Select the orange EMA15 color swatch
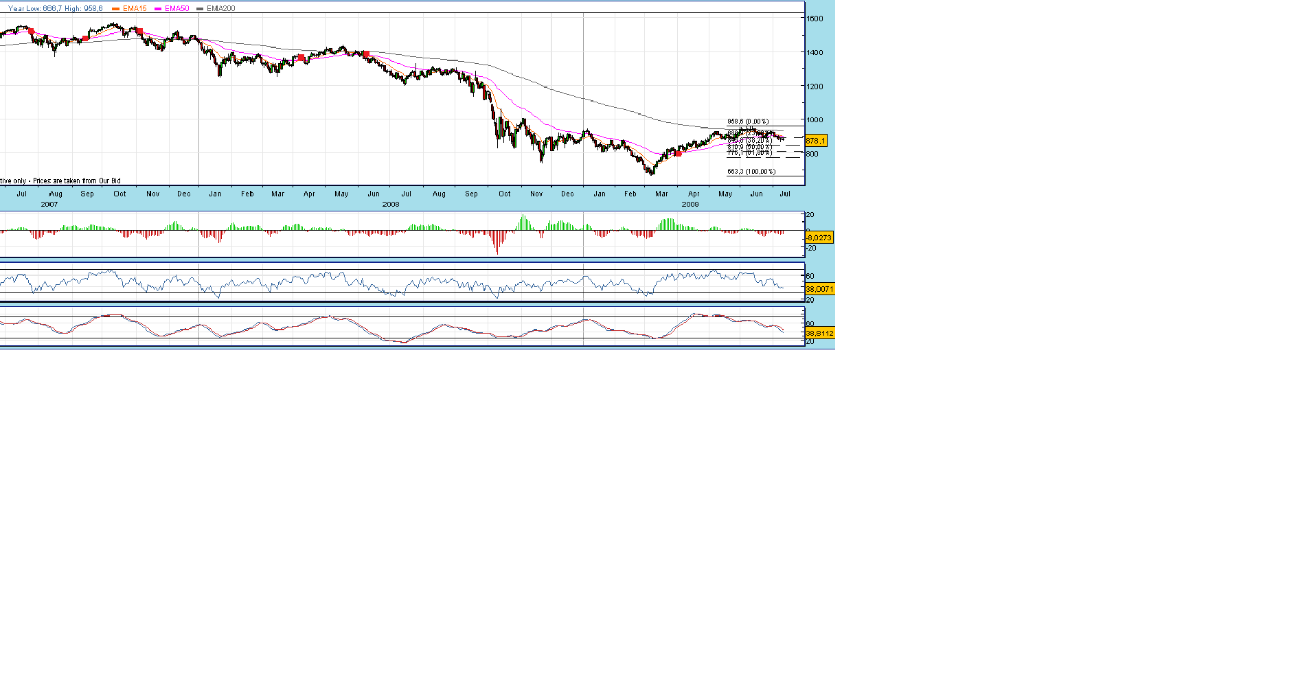1309x692 pixels. point(116,9)
